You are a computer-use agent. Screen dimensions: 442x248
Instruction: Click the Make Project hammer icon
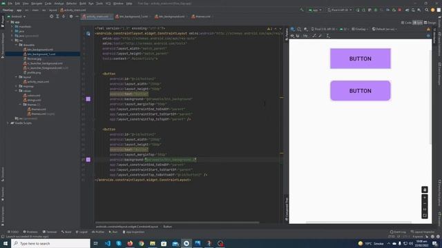302,10
